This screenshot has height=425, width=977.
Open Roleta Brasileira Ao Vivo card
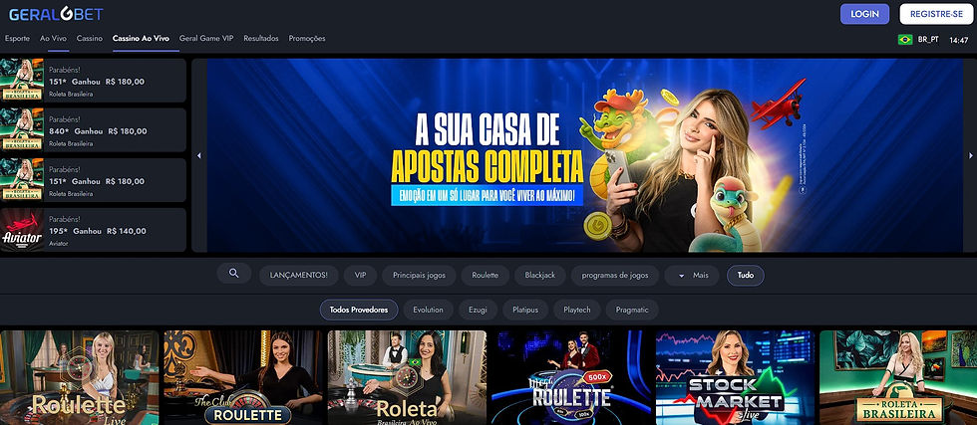(407, 377)
